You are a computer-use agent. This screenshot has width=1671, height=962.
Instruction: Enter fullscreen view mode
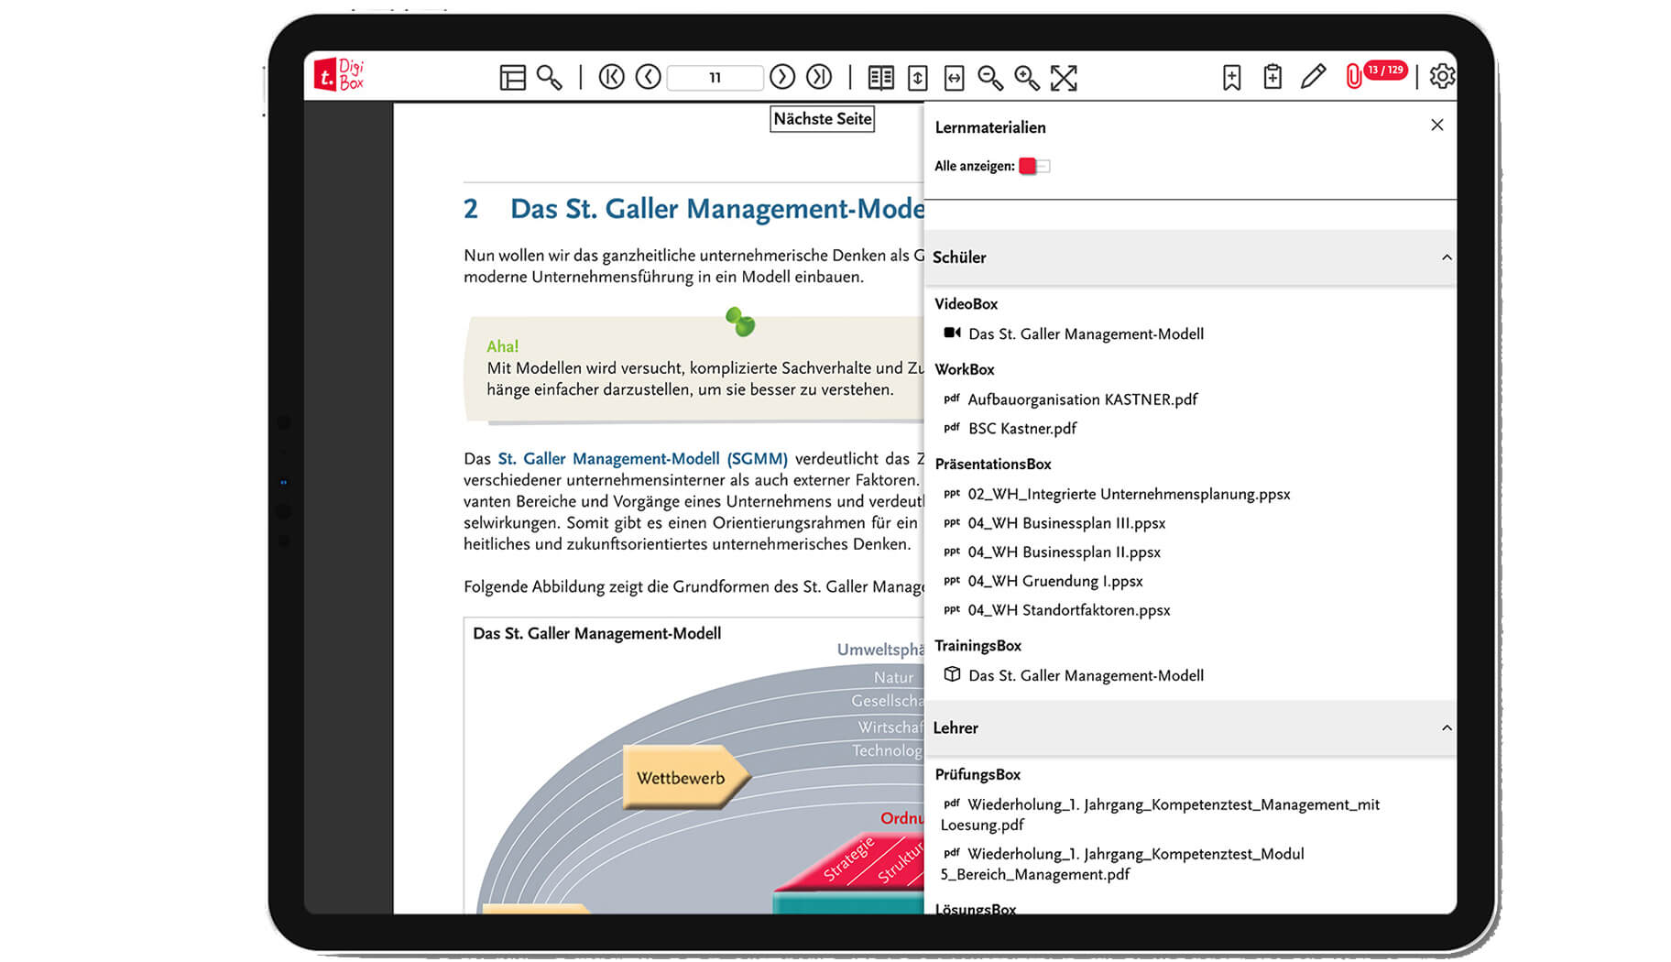(x=1064, y=79)
